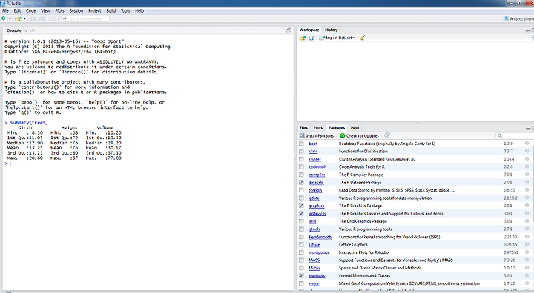Click the Save Workspace disk icon
This screenshot has height=293, width=534.
click(x=311, y=38)
